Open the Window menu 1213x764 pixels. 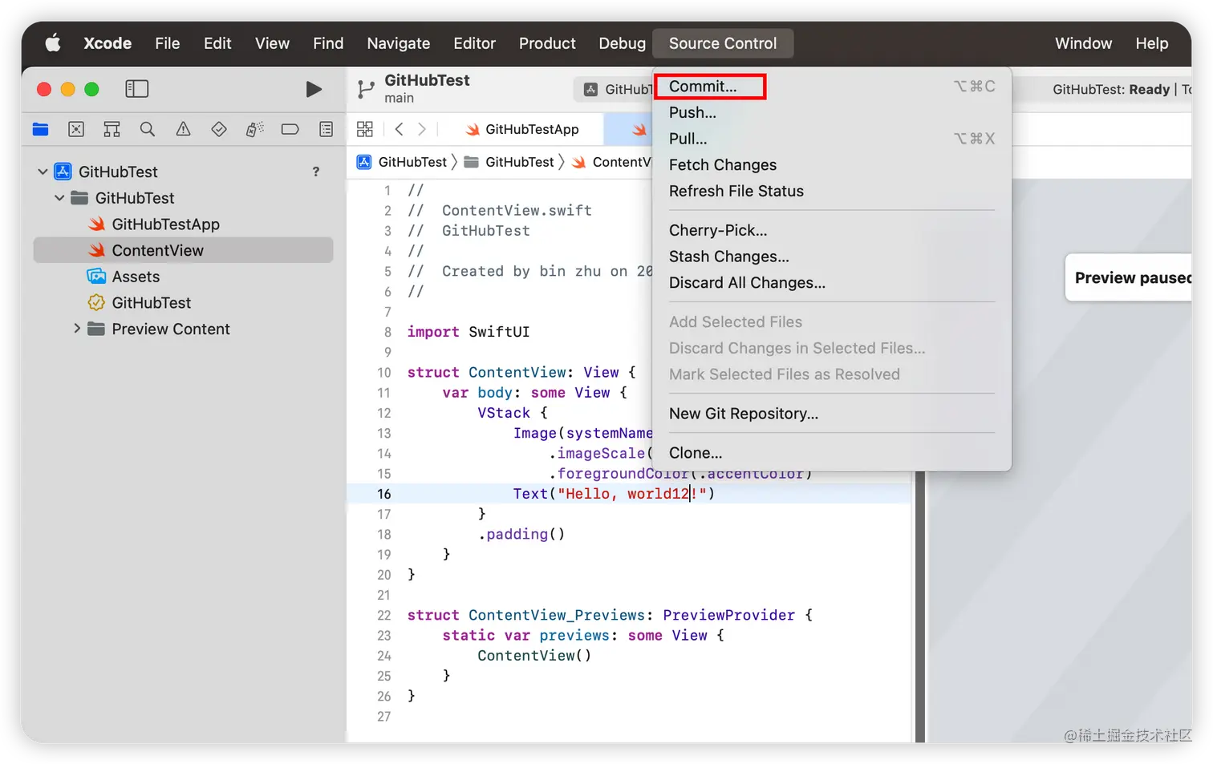click(1083, 43)
